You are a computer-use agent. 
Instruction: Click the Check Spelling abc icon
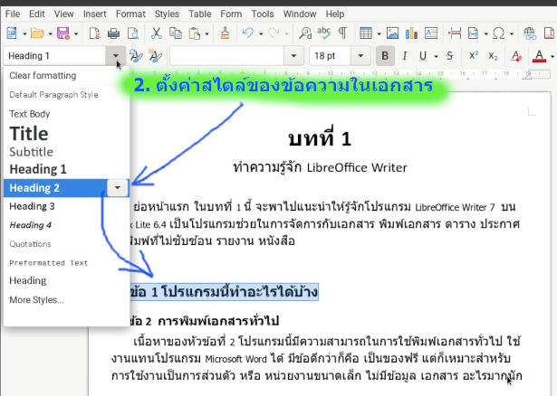pos(324,33)
